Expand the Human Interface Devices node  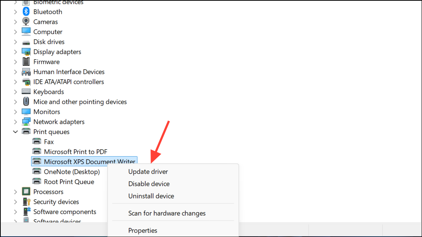click(15, 72)
